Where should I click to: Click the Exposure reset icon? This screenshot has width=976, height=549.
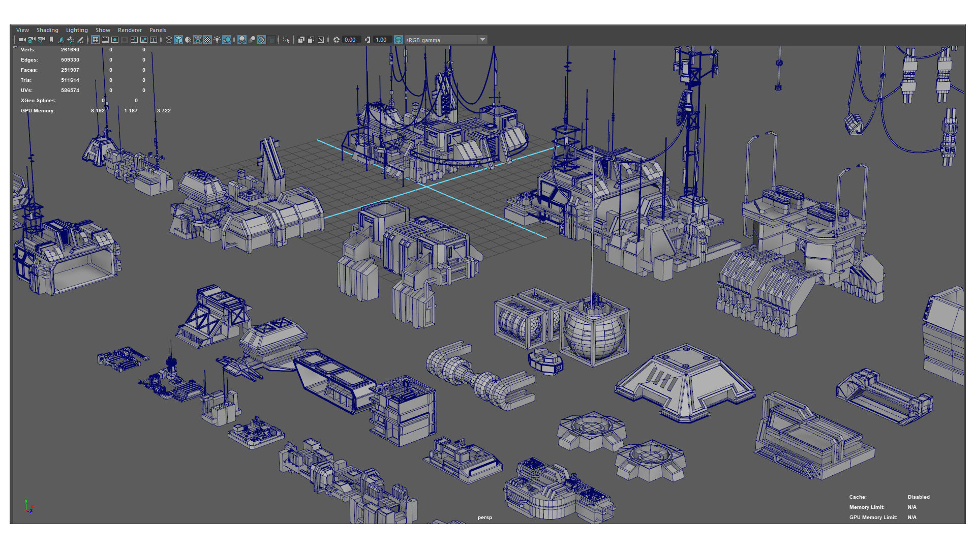[x=337, y=40]
